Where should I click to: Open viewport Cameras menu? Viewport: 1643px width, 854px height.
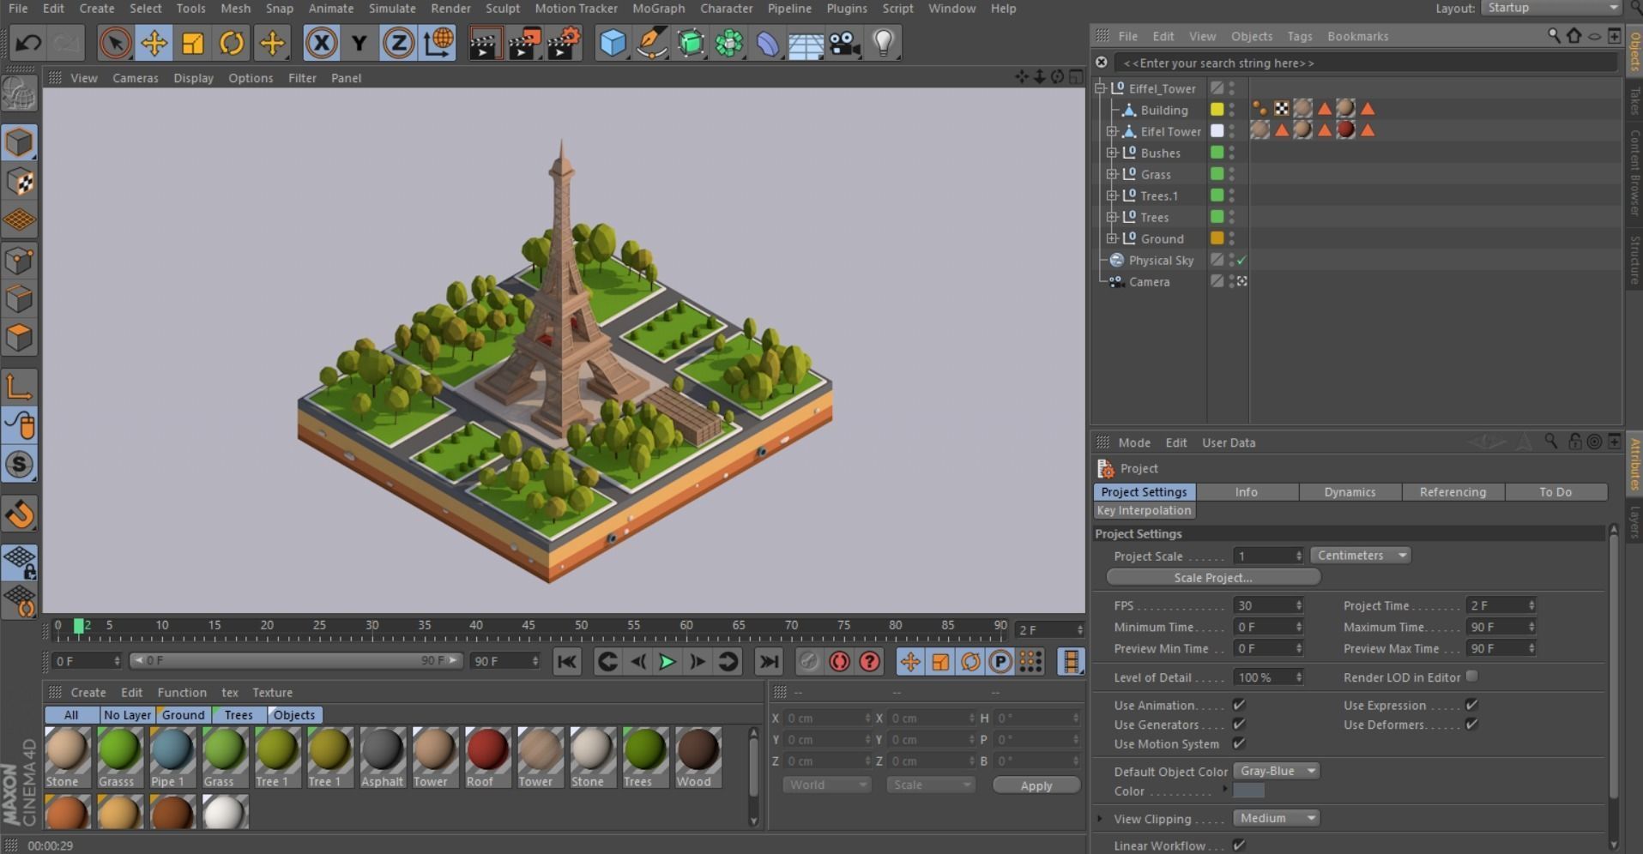[136, 77]
